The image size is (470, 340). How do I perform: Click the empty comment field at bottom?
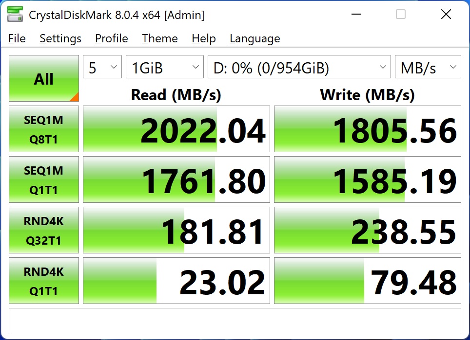coord(235,320)
